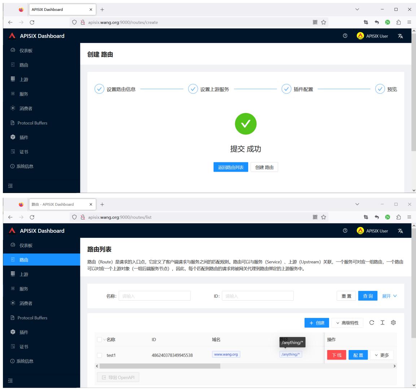Viewport: 416px width, 389px height.
Task: Open extensions icon in top browser toolbar
Action: coord(398,22)
